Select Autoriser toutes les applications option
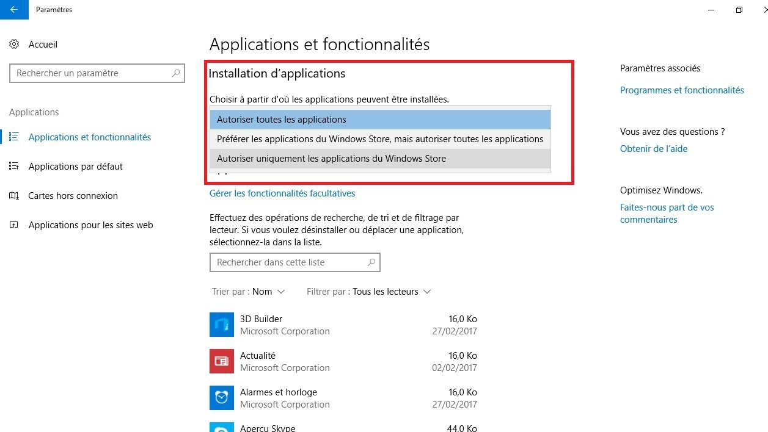This screenshot has height=432, width=768. coord(380,120)
